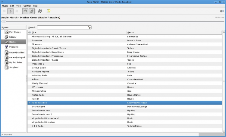Click the playing-status speaker column header

pyautogui.click(x=29, y=32)
